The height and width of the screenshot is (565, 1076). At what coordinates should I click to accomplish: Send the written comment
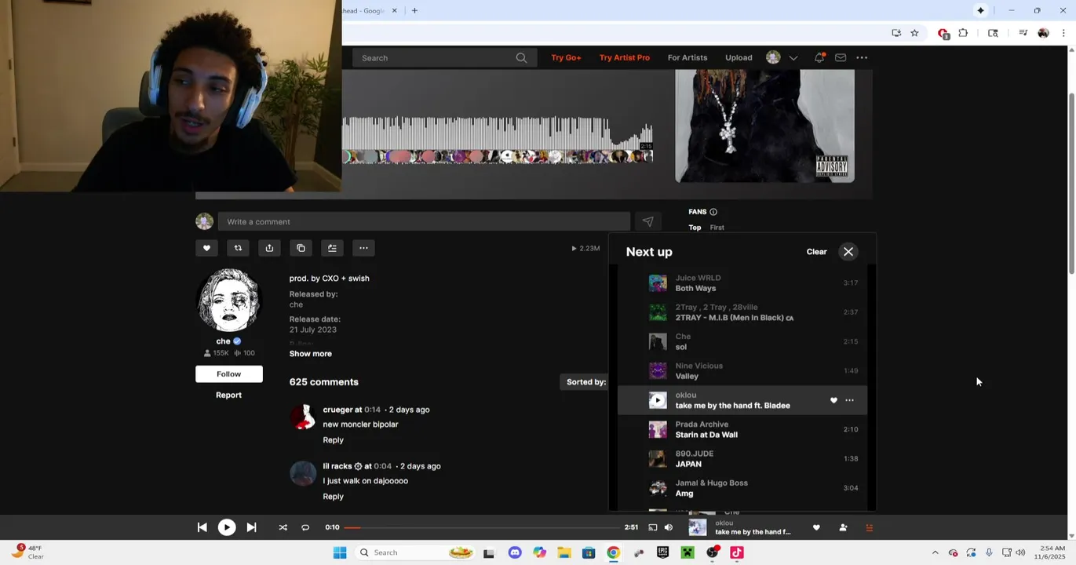[x=647, y=222]
